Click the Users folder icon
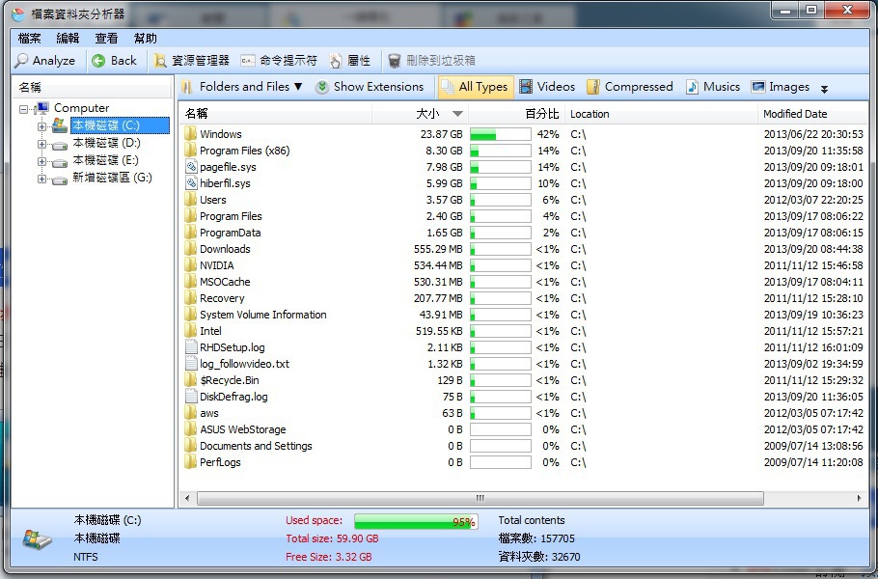 click(x=190, y=200)
